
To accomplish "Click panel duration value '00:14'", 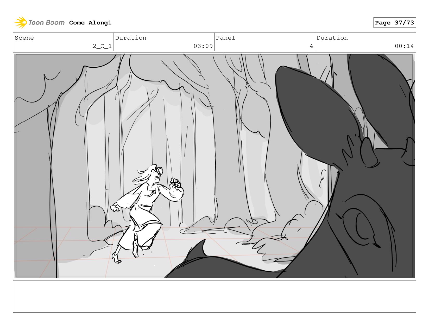I will (404, 46).
